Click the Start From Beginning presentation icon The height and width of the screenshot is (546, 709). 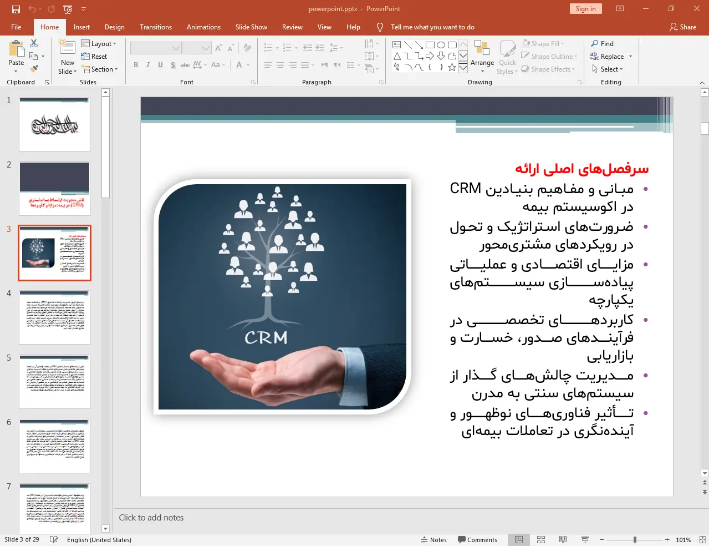point(68,9)
